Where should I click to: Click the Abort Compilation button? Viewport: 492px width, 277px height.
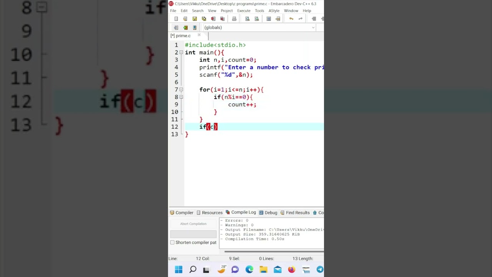[193, 224]
